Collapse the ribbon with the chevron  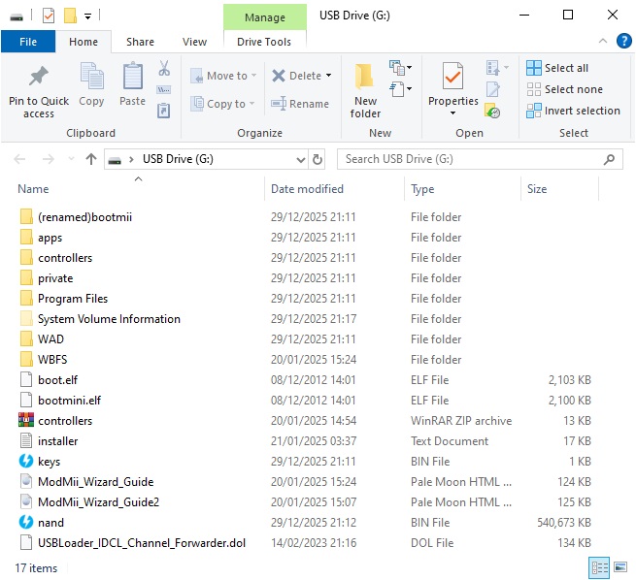(603, 41)
